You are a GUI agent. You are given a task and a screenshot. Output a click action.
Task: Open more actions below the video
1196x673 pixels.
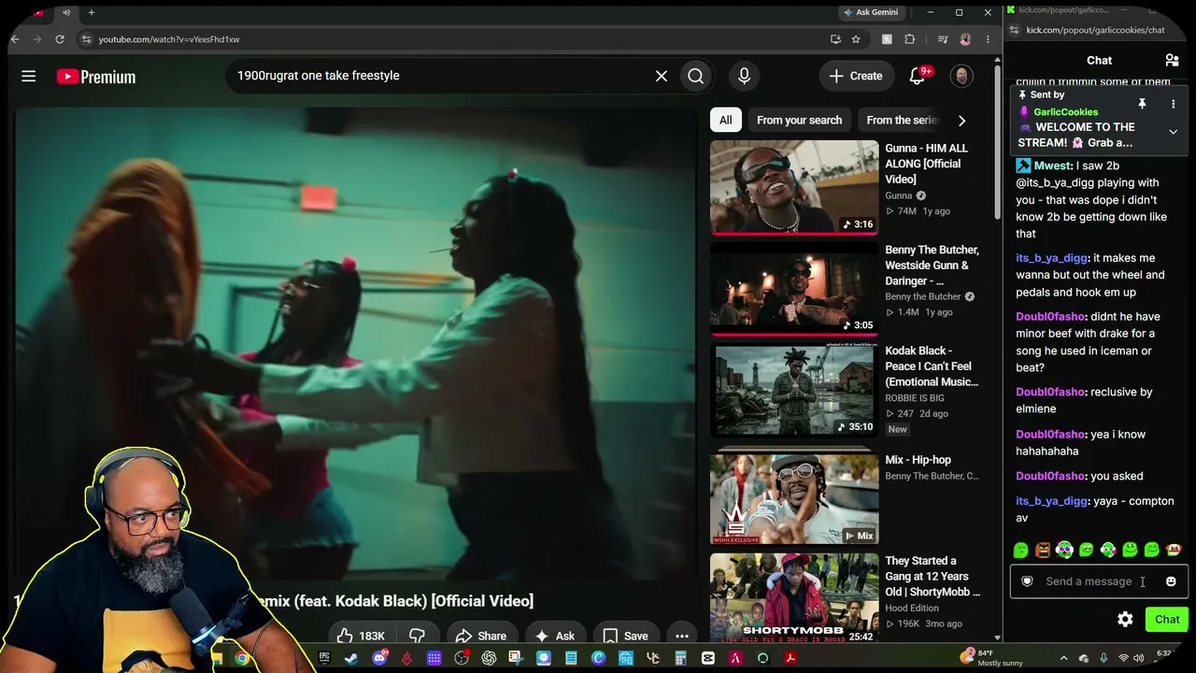(682, 637)
